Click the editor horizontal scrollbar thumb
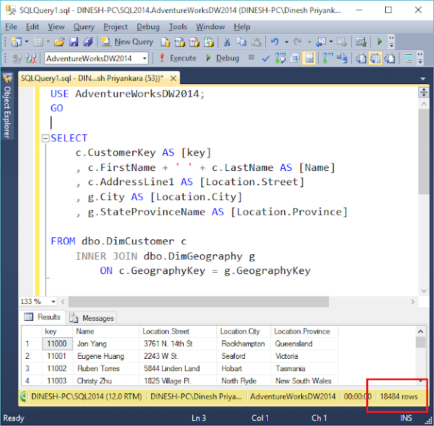The image size is (434, 426). [x=199, y=301]
